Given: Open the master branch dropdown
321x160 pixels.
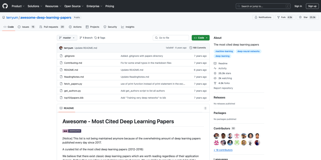Looking at the screenshot, I should (x=67, y=38).
